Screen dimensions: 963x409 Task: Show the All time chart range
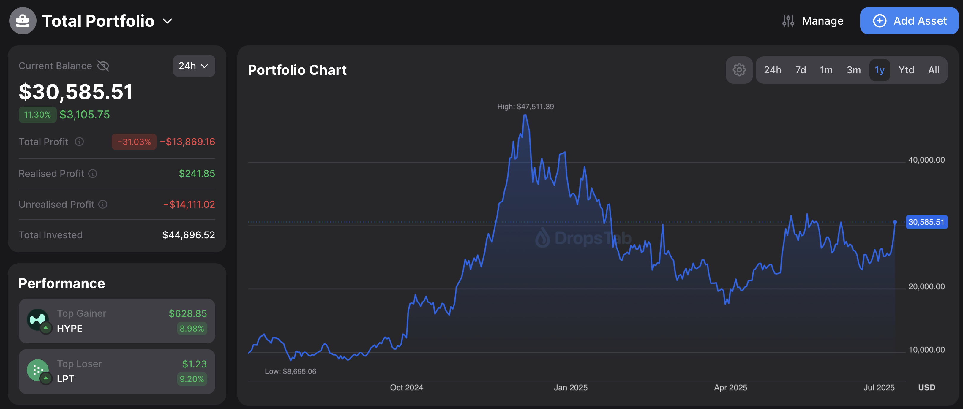coord(934,70)
